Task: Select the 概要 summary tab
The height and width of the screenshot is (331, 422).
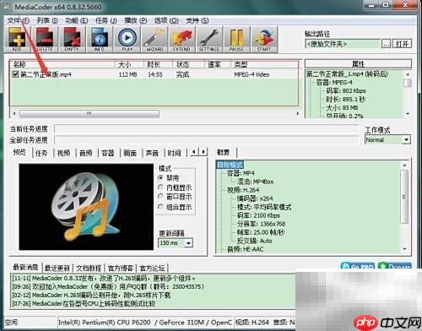Action: [224, 152]
